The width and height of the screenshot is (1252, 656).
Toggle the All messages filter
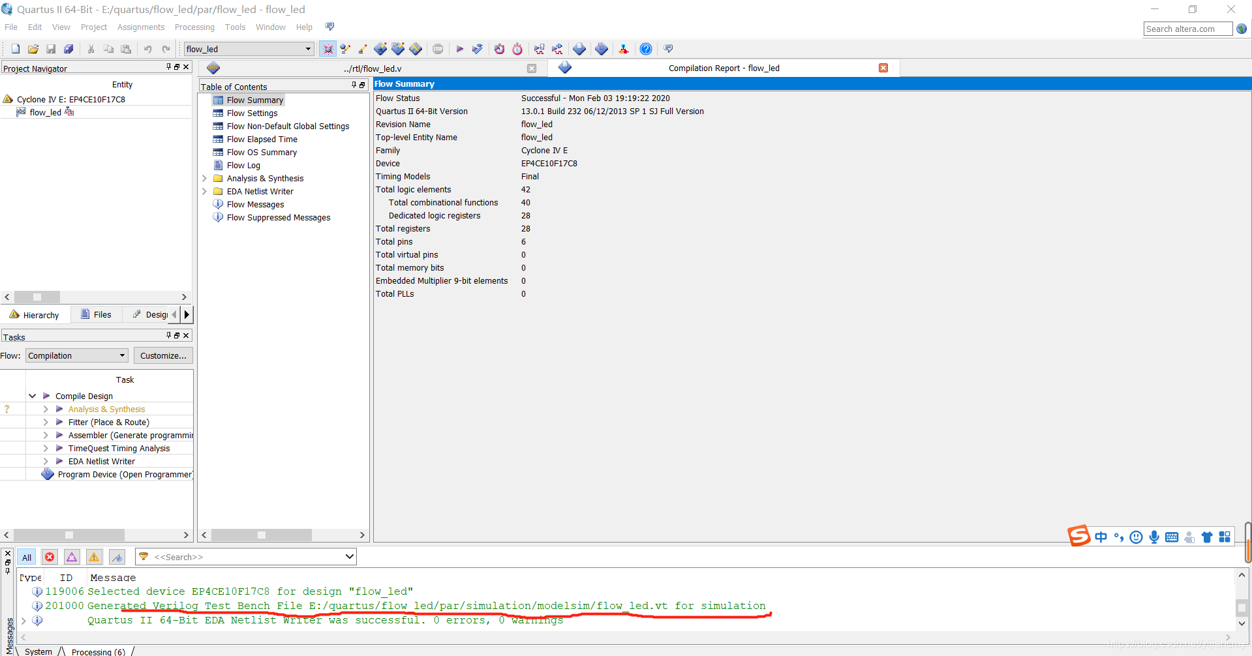click(x=27, y=557)
